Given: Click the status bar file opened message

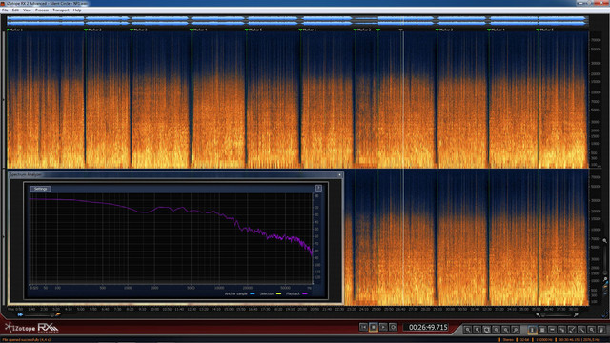Looking at the screenshot, I should point(26,340).
